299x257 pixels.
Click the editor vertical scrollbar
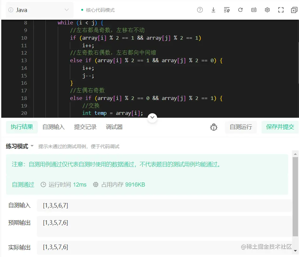coord(298,63)
